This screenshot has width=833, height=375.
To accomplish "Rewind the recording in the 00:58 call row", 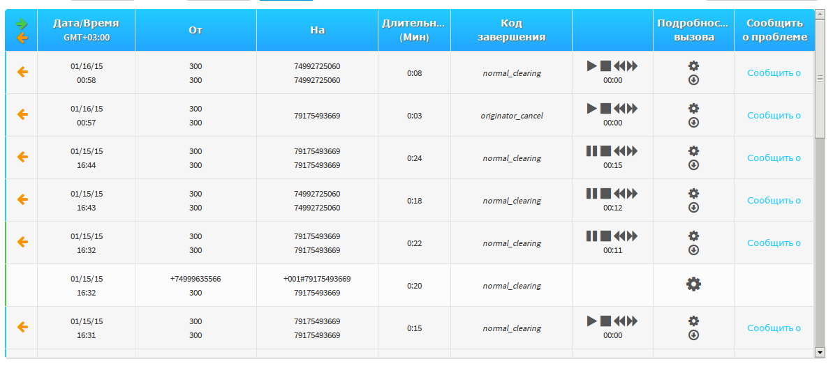I will pos(619,66).
